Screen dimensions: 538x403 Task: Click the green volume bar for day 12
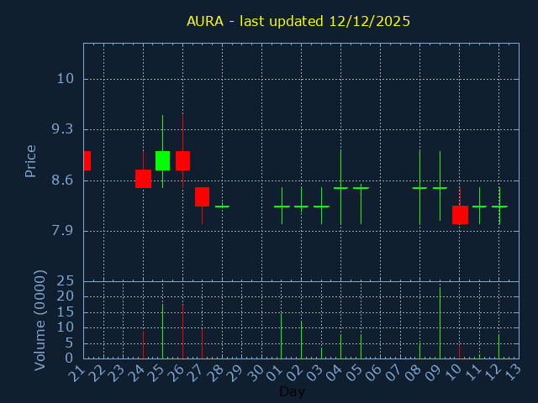pos(498,347)
